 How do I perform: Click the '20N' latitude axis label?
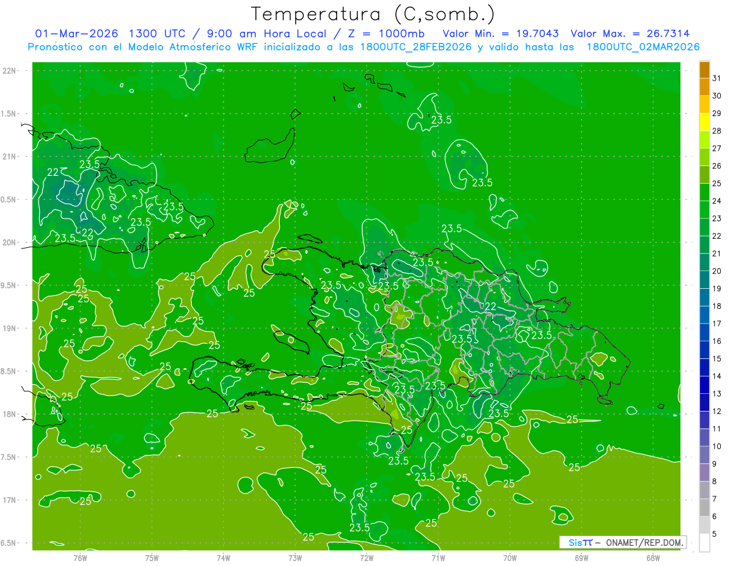[10, 242]
